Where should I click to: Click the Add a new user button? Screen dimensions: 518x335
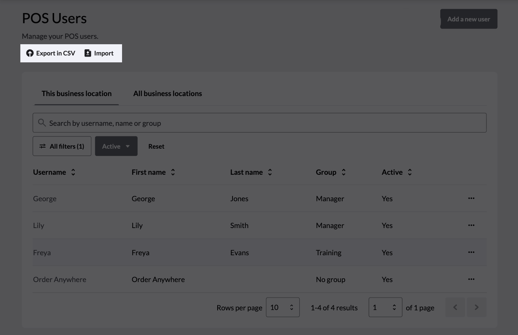click(x=469, y=19)
